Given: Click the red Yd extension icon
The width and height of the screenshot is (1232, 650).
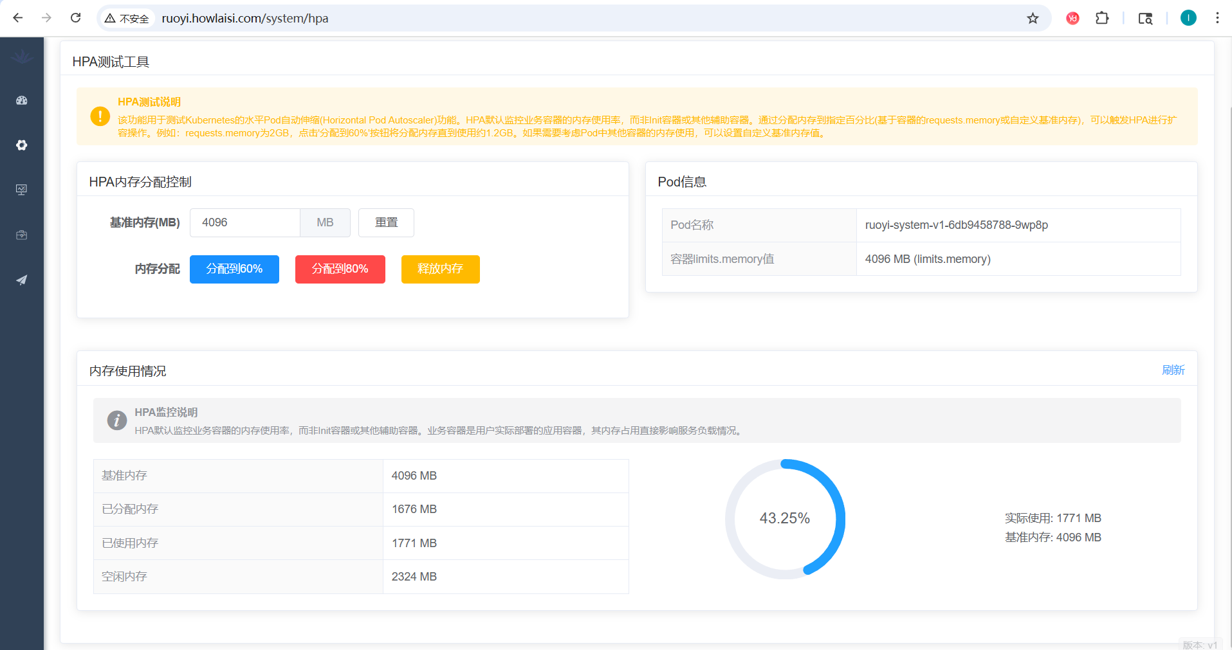Looking at the screenshot, I should tap(1072, 18).
